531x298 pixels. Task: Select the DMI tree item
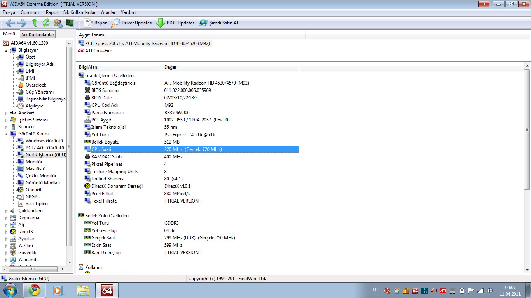[30, 71]
